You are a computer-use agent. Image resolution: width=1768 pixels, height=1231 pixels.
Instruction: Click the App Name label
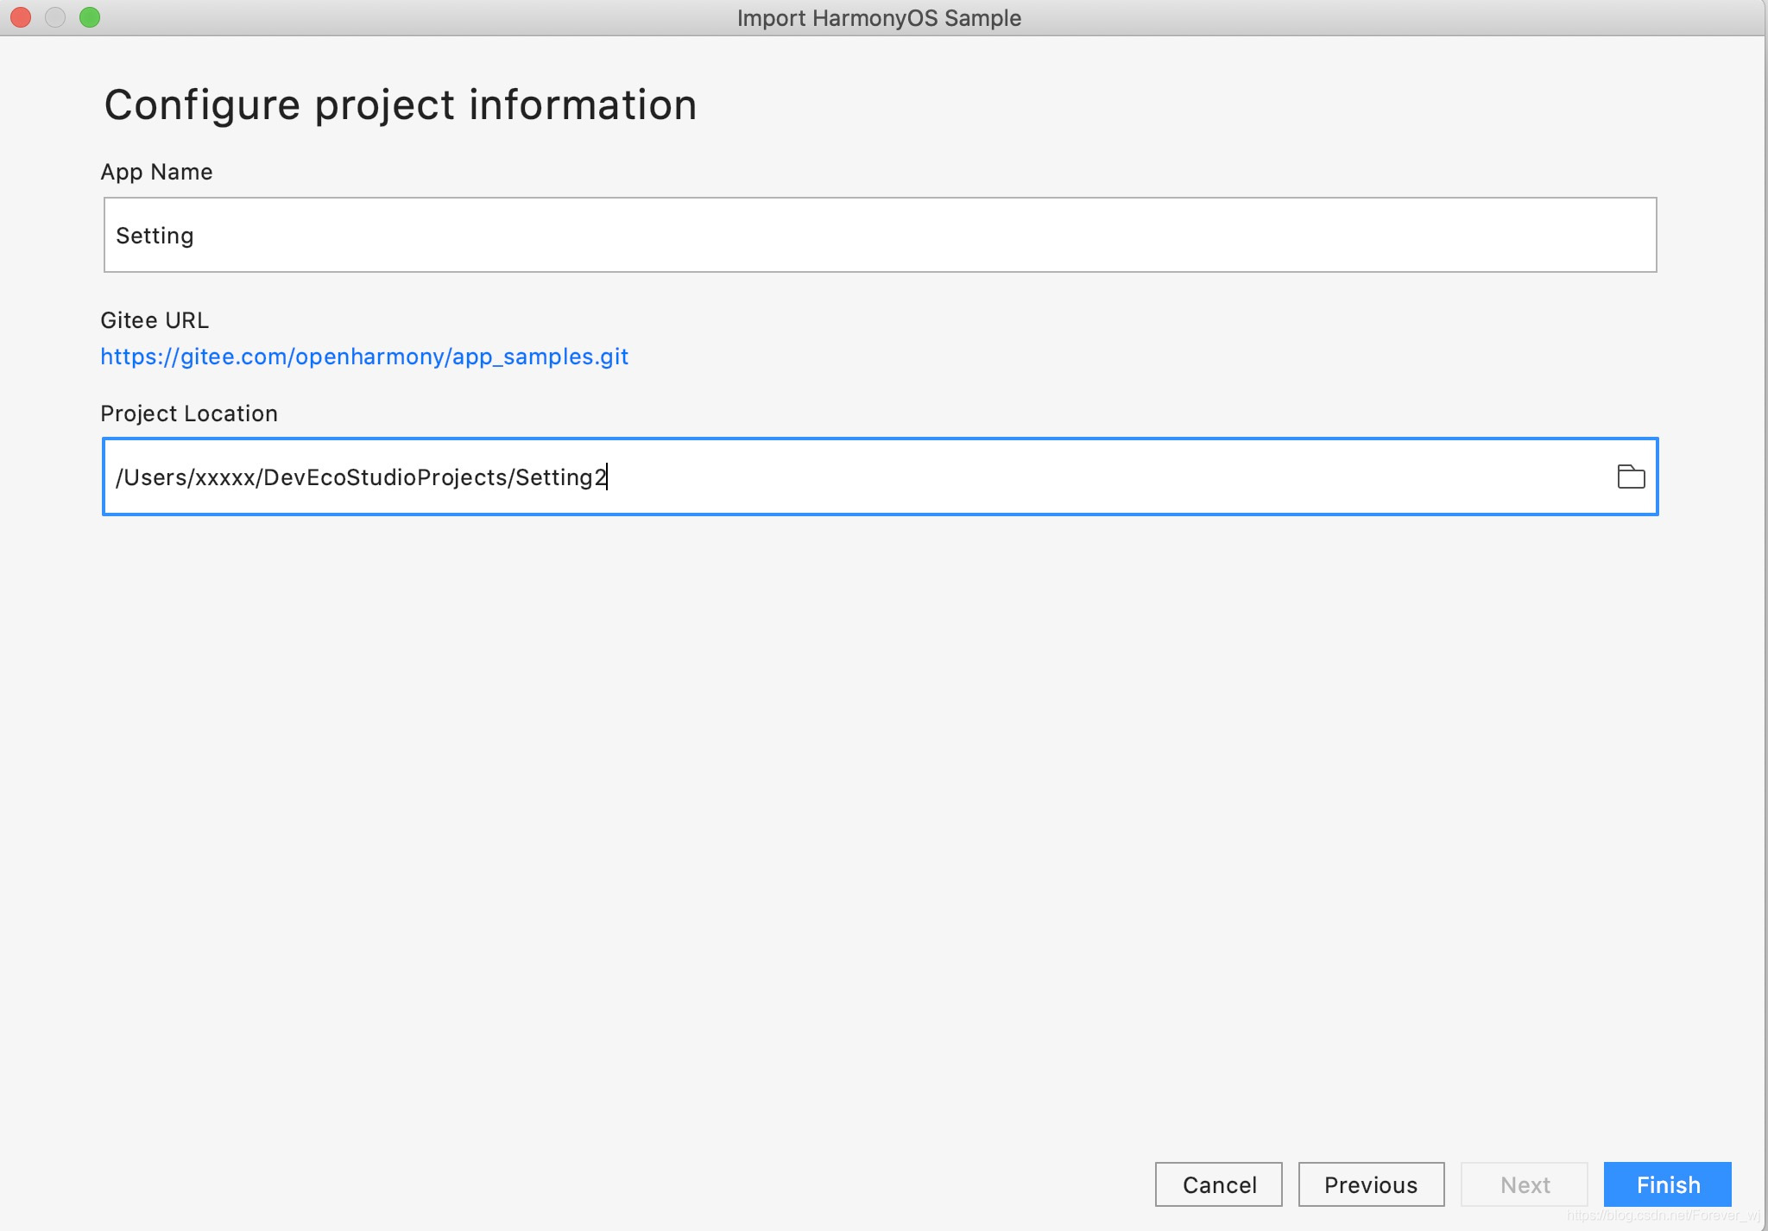point(156,172)
